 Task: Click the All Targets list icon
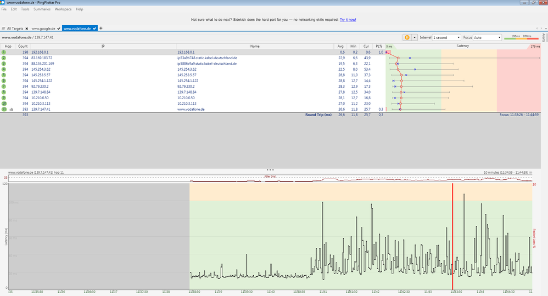3,29
